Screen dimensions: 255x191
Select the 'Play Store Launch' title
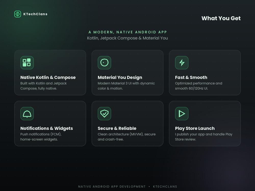point(195,128)
